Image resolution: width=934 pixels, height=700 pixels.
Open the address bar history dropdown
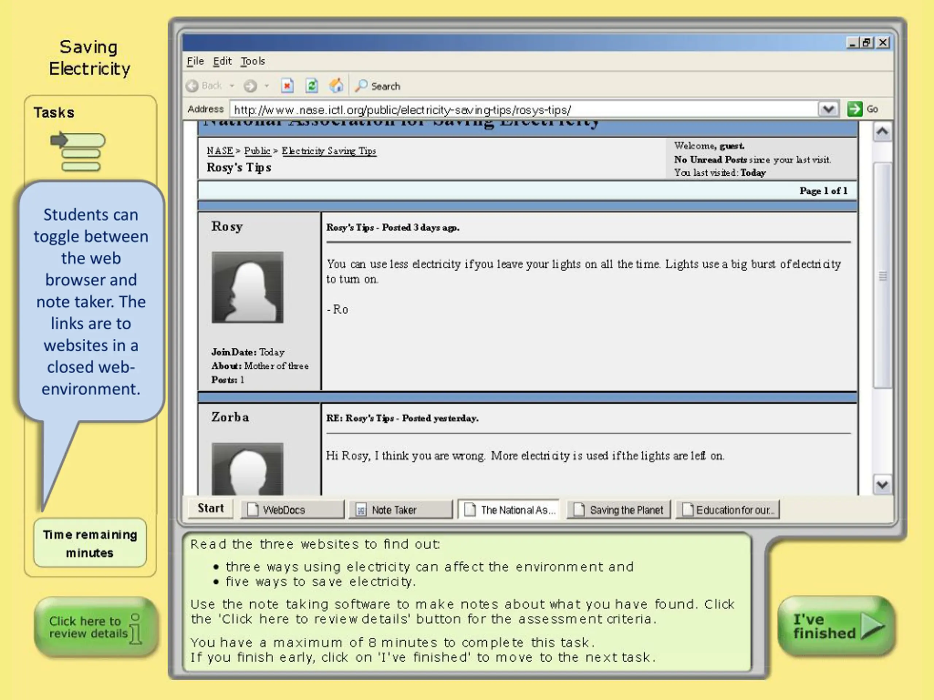828,109
